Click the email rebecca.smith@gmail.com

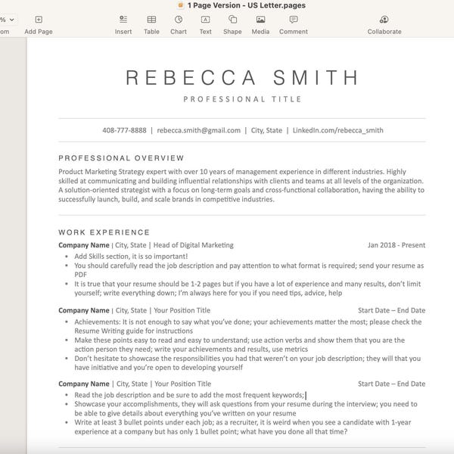pos(198,130)
